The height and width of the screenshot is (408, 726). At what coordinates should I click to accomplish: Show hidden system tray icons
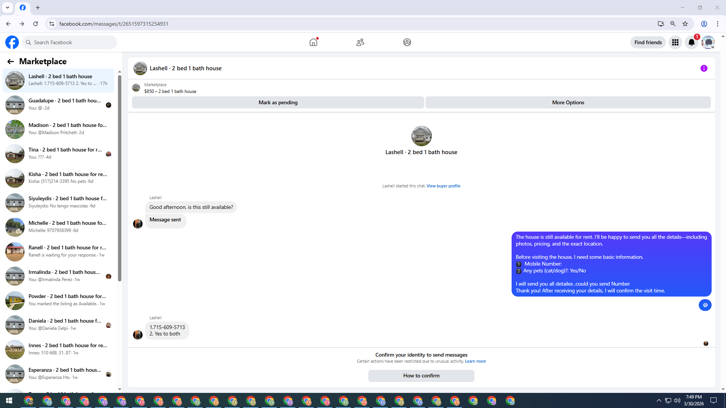(659, 400)
